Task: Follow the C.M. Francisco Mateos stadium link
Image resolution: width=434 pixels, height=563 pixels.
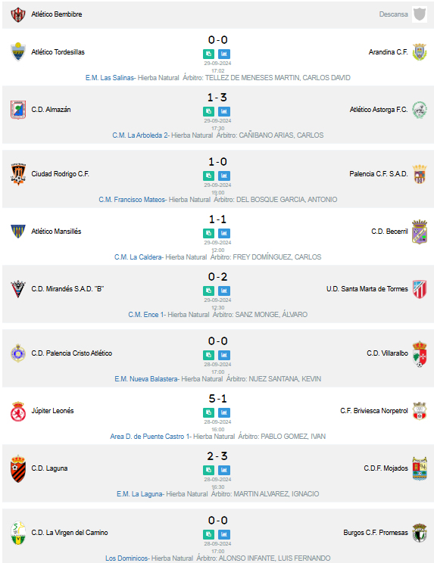Action: click(x=132, y=199)
